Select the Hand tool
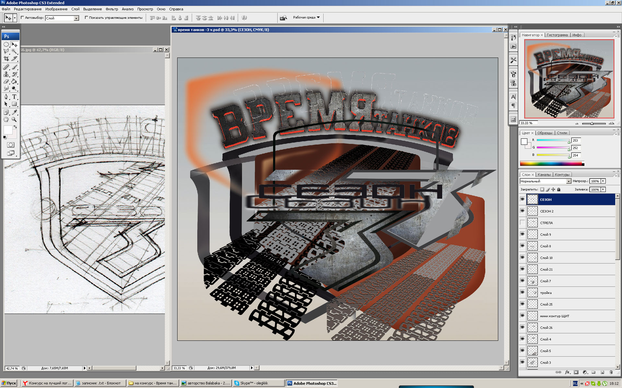The image size is (622, 388). pyautogui.click(x=6, y=119)
